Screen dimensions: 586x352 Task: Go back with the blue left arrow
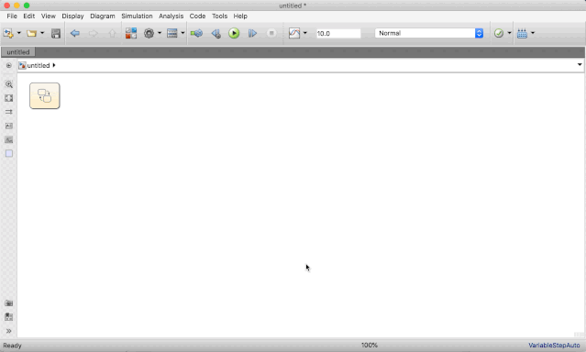click(x=75, y=33)
